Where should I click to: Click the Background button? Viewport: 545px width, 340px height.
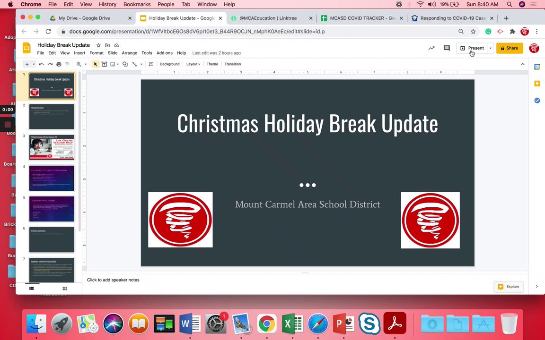(170, 64)
